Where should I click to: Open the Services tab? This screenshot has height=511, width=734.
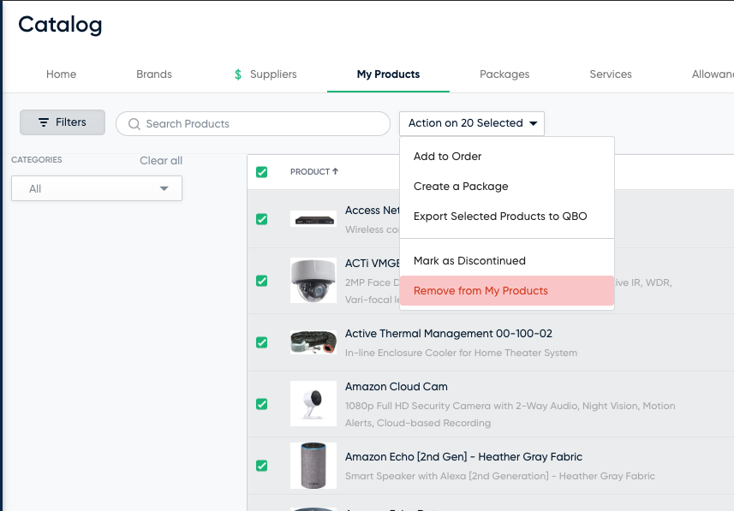point(611,74)
